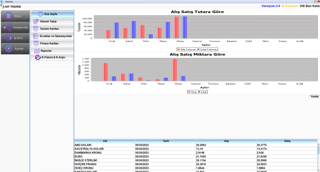Open Randevular via its share-node icon
This screenshot has height=172, width=320.
(7, 27)
